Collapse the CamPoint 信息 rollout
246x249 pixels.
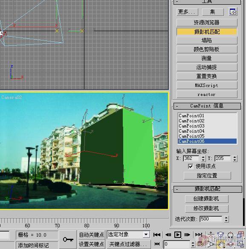(207, 106)
